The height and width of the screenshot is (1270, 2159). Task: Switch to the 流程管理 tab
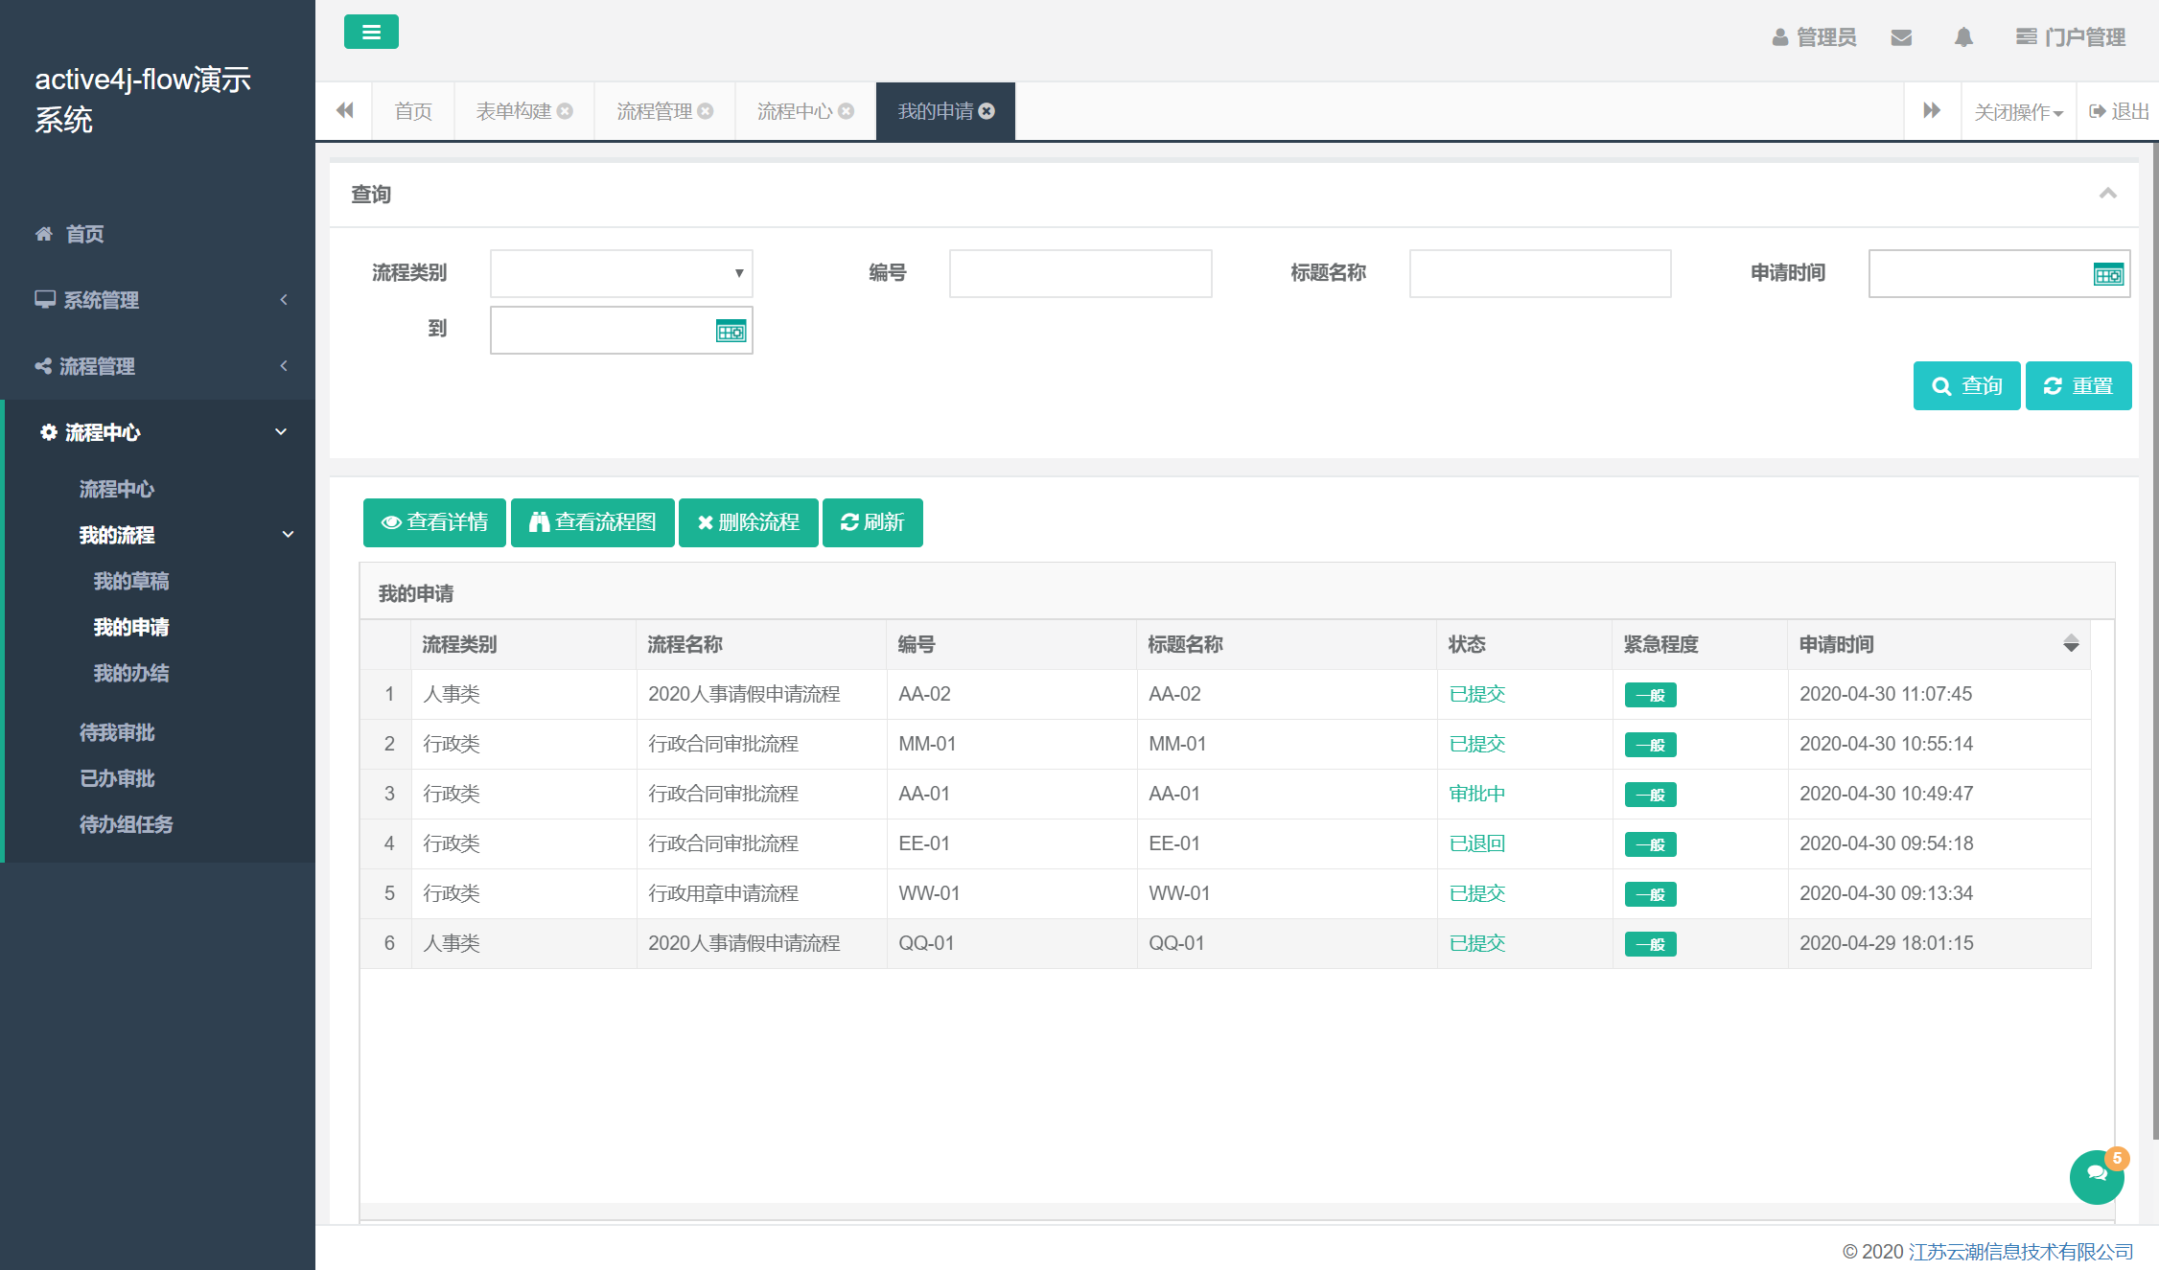[655, 111]
